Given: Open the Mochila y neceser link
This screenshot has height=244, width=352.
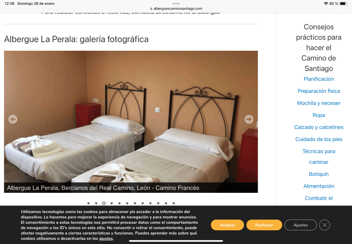Looking at the screenshot, I should point(319,103).
